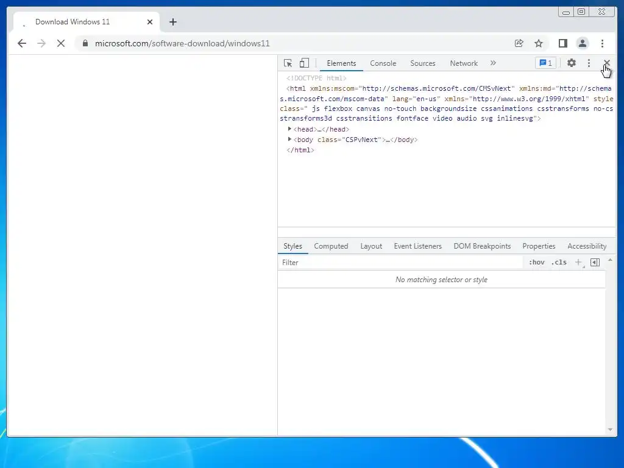Open the Properties pane tab
The image size is (624, 468).
pyautogui.click(x=539, y=246)
